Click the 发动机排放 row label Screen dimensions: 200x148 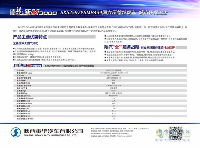coord(21,80)
